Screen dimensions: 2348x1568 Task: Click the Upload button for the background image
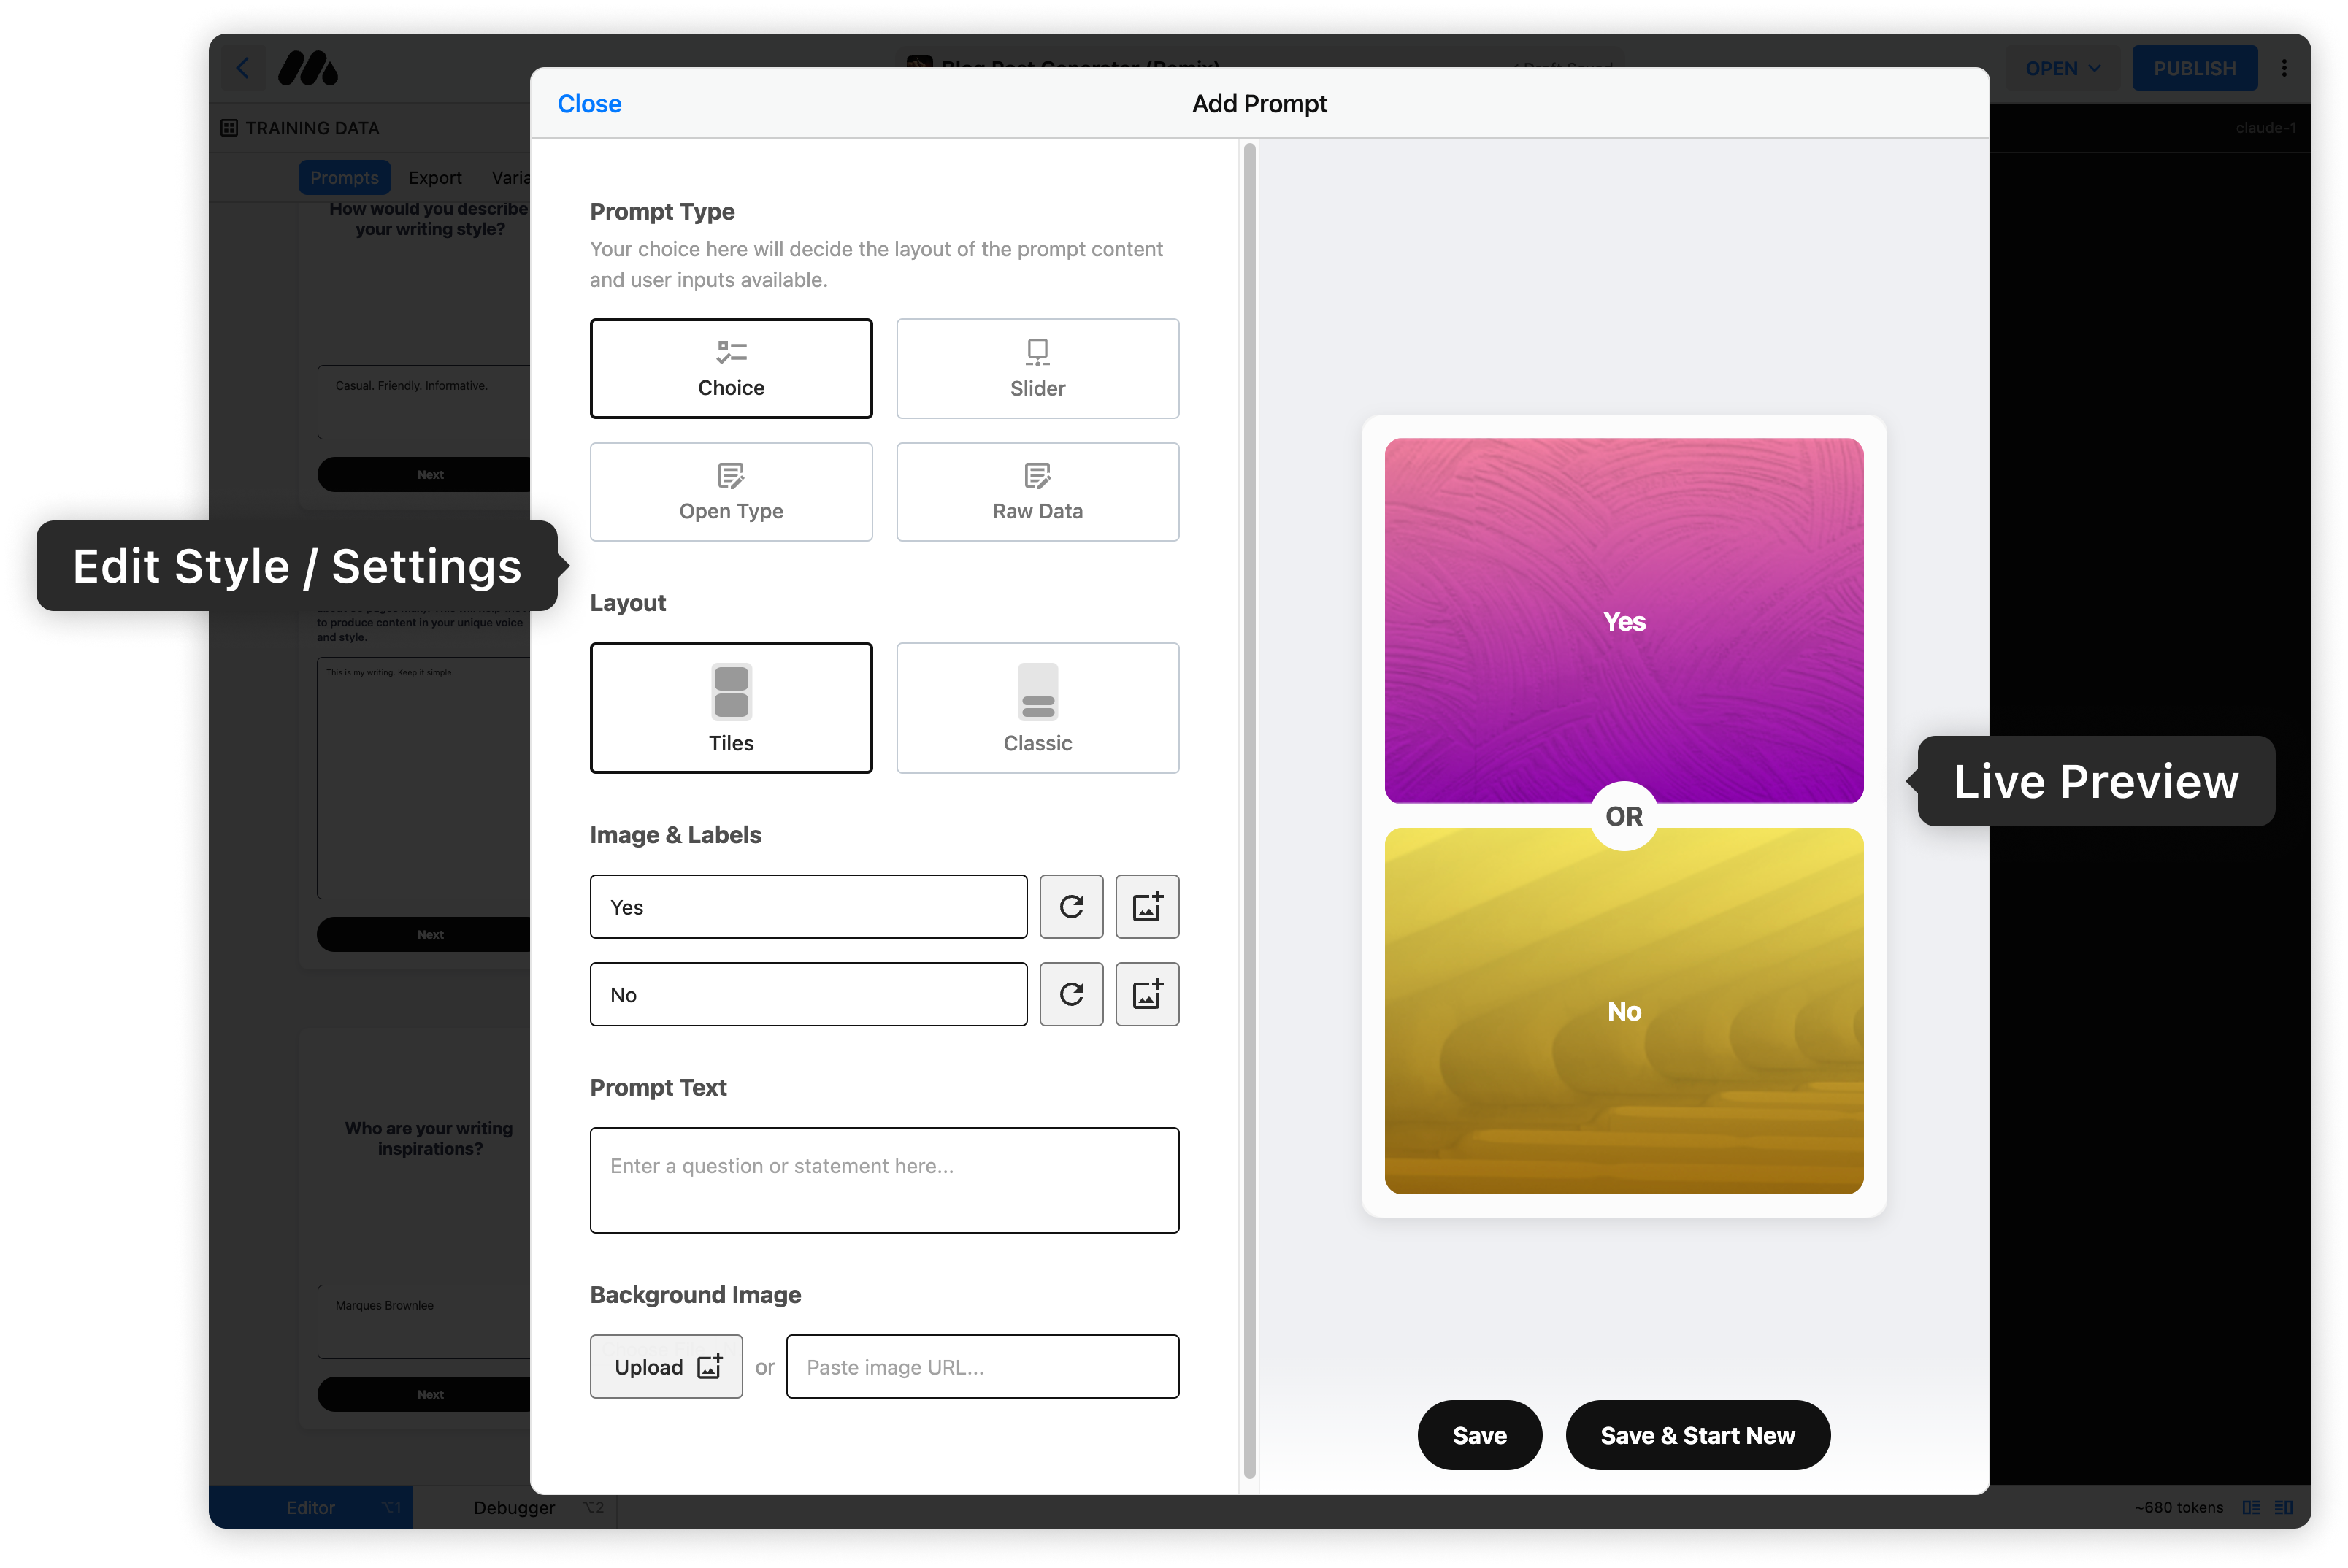coord(666,1366)
